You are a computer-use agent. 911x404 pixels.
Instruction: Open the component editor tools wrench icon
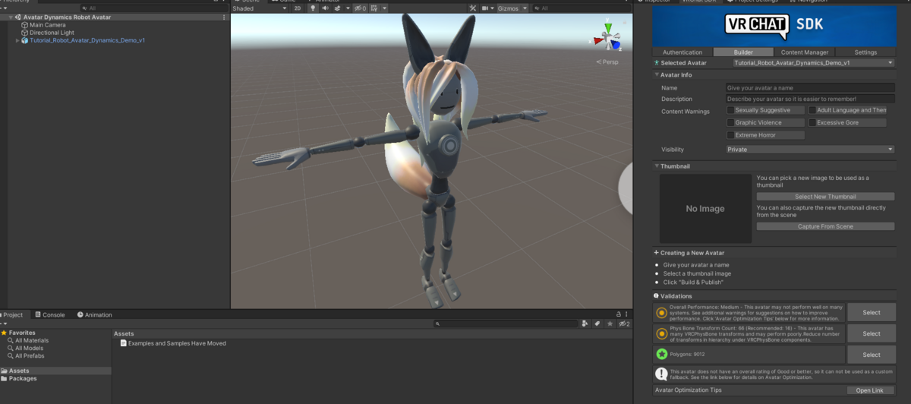point(473,8)
